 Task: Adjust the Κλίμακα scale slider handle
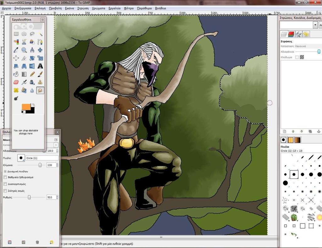pos(40,165)
